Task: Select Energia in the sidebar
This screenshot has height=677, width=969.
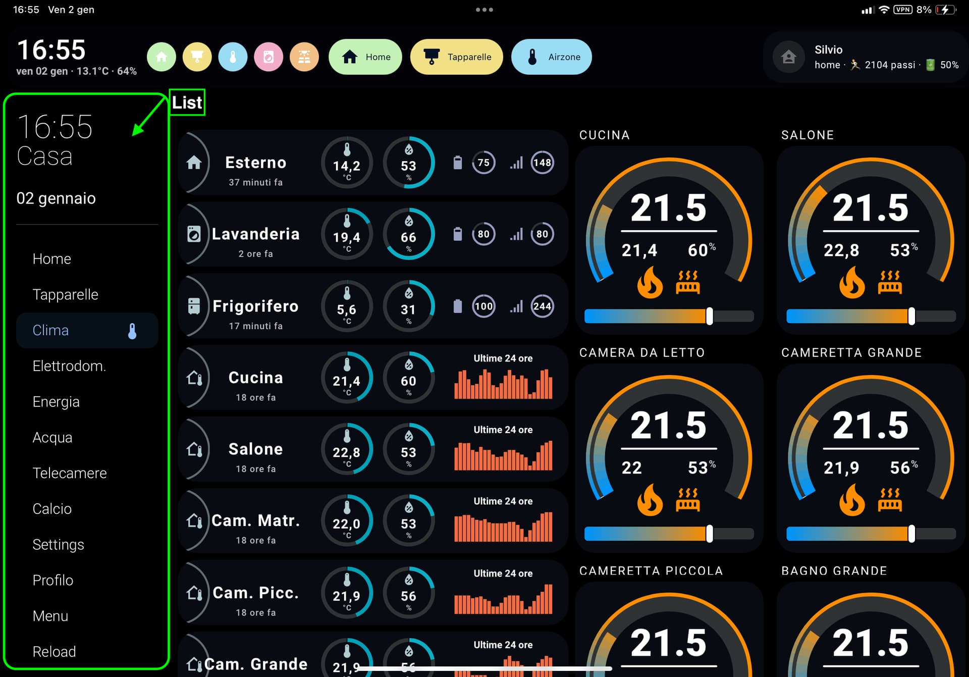Action: pyautogui.click(x=56, y=402)
